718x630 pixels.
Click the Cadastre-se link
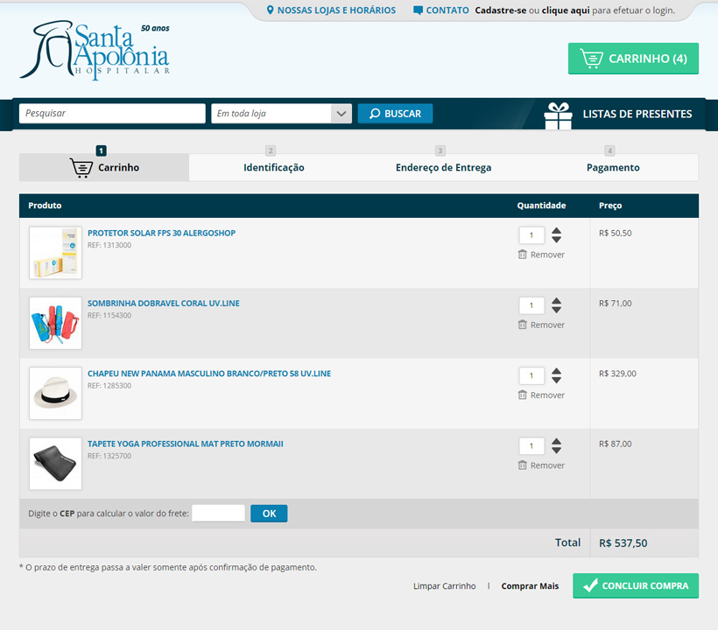501,10
